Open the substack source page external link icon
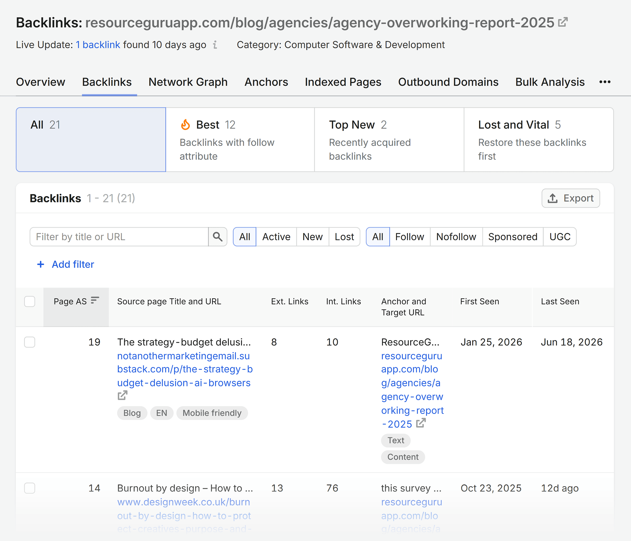 (x=122, y=395)
